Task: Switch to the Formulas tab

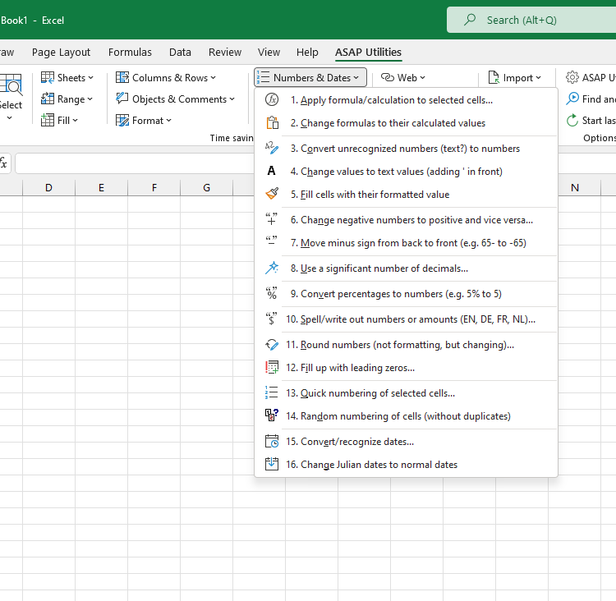Action: pyautogui.click(x=130, y=53)
